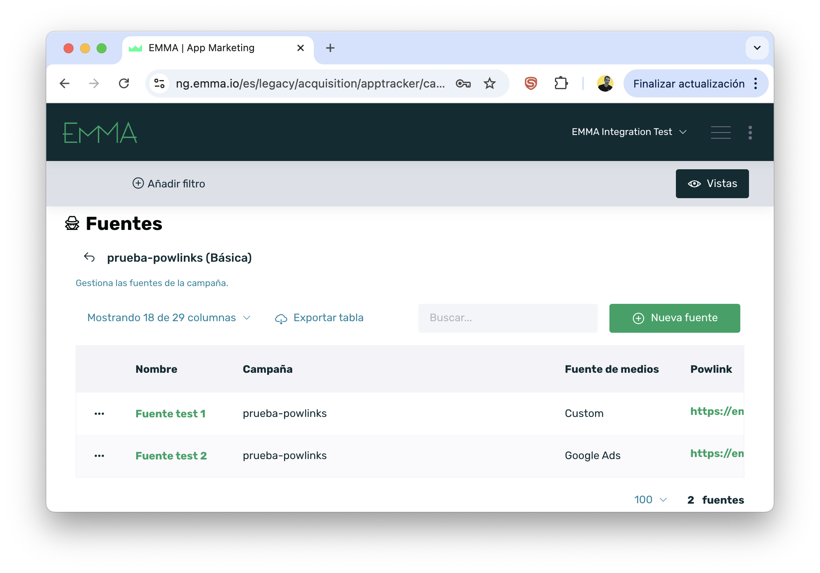Click the EMMA logo in header
The image size is (820, 573).
coord(100,133)
